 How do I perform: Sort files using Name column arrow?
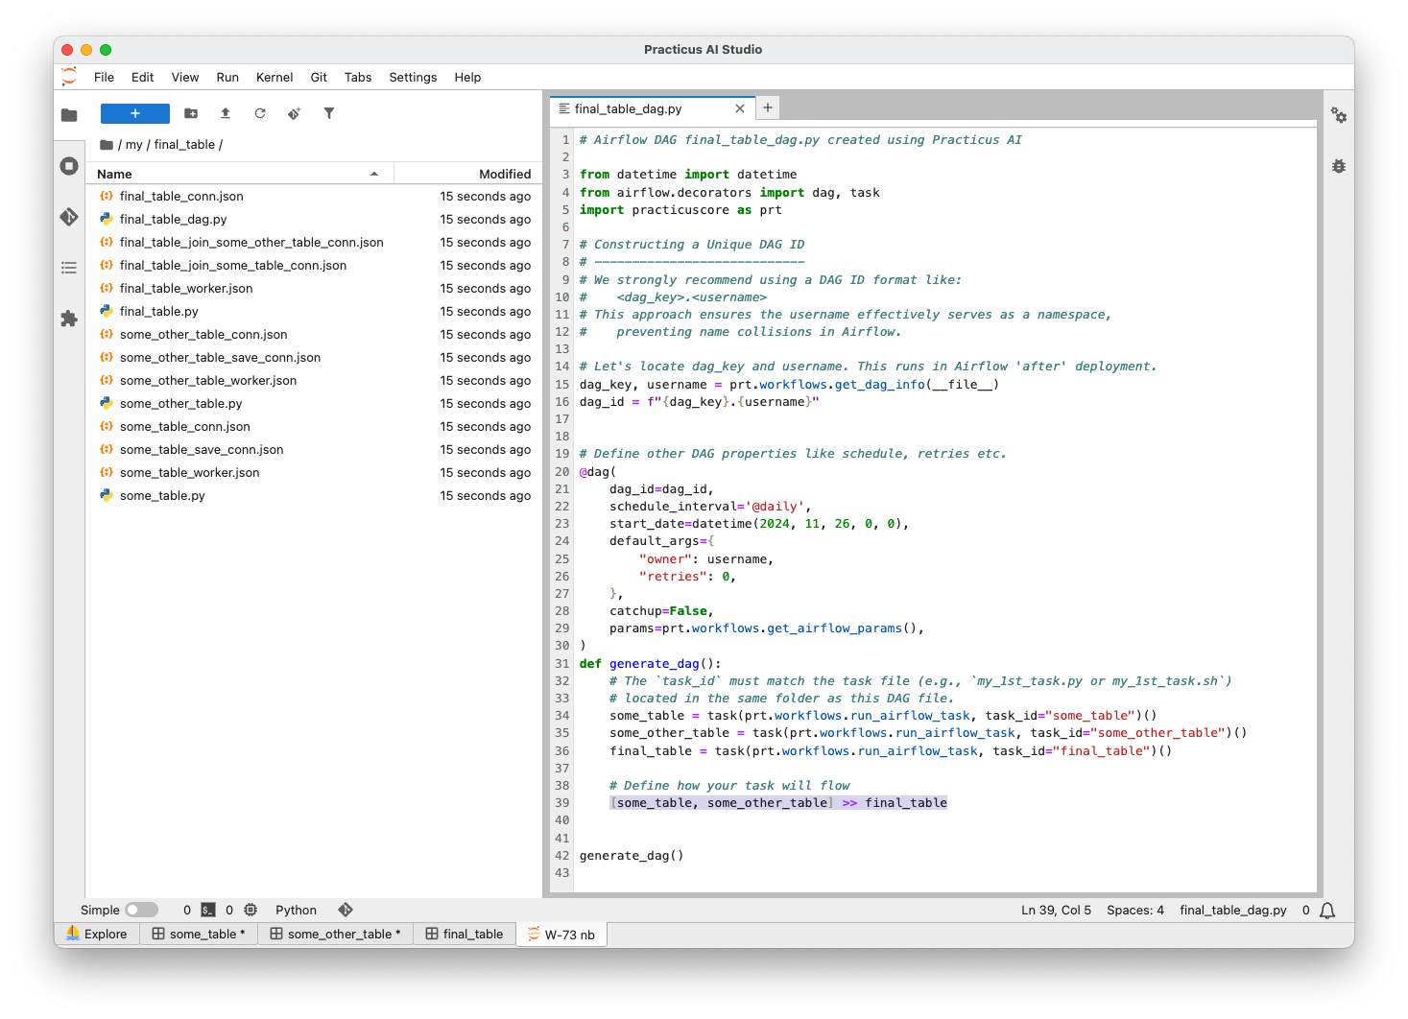373,174
